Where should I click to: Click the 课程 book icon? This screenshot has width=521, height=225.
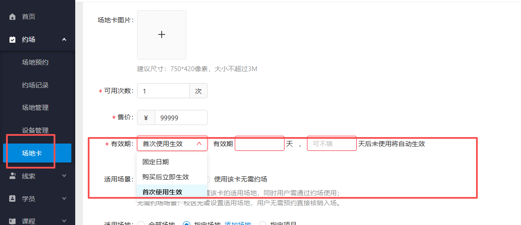[12, 221]
